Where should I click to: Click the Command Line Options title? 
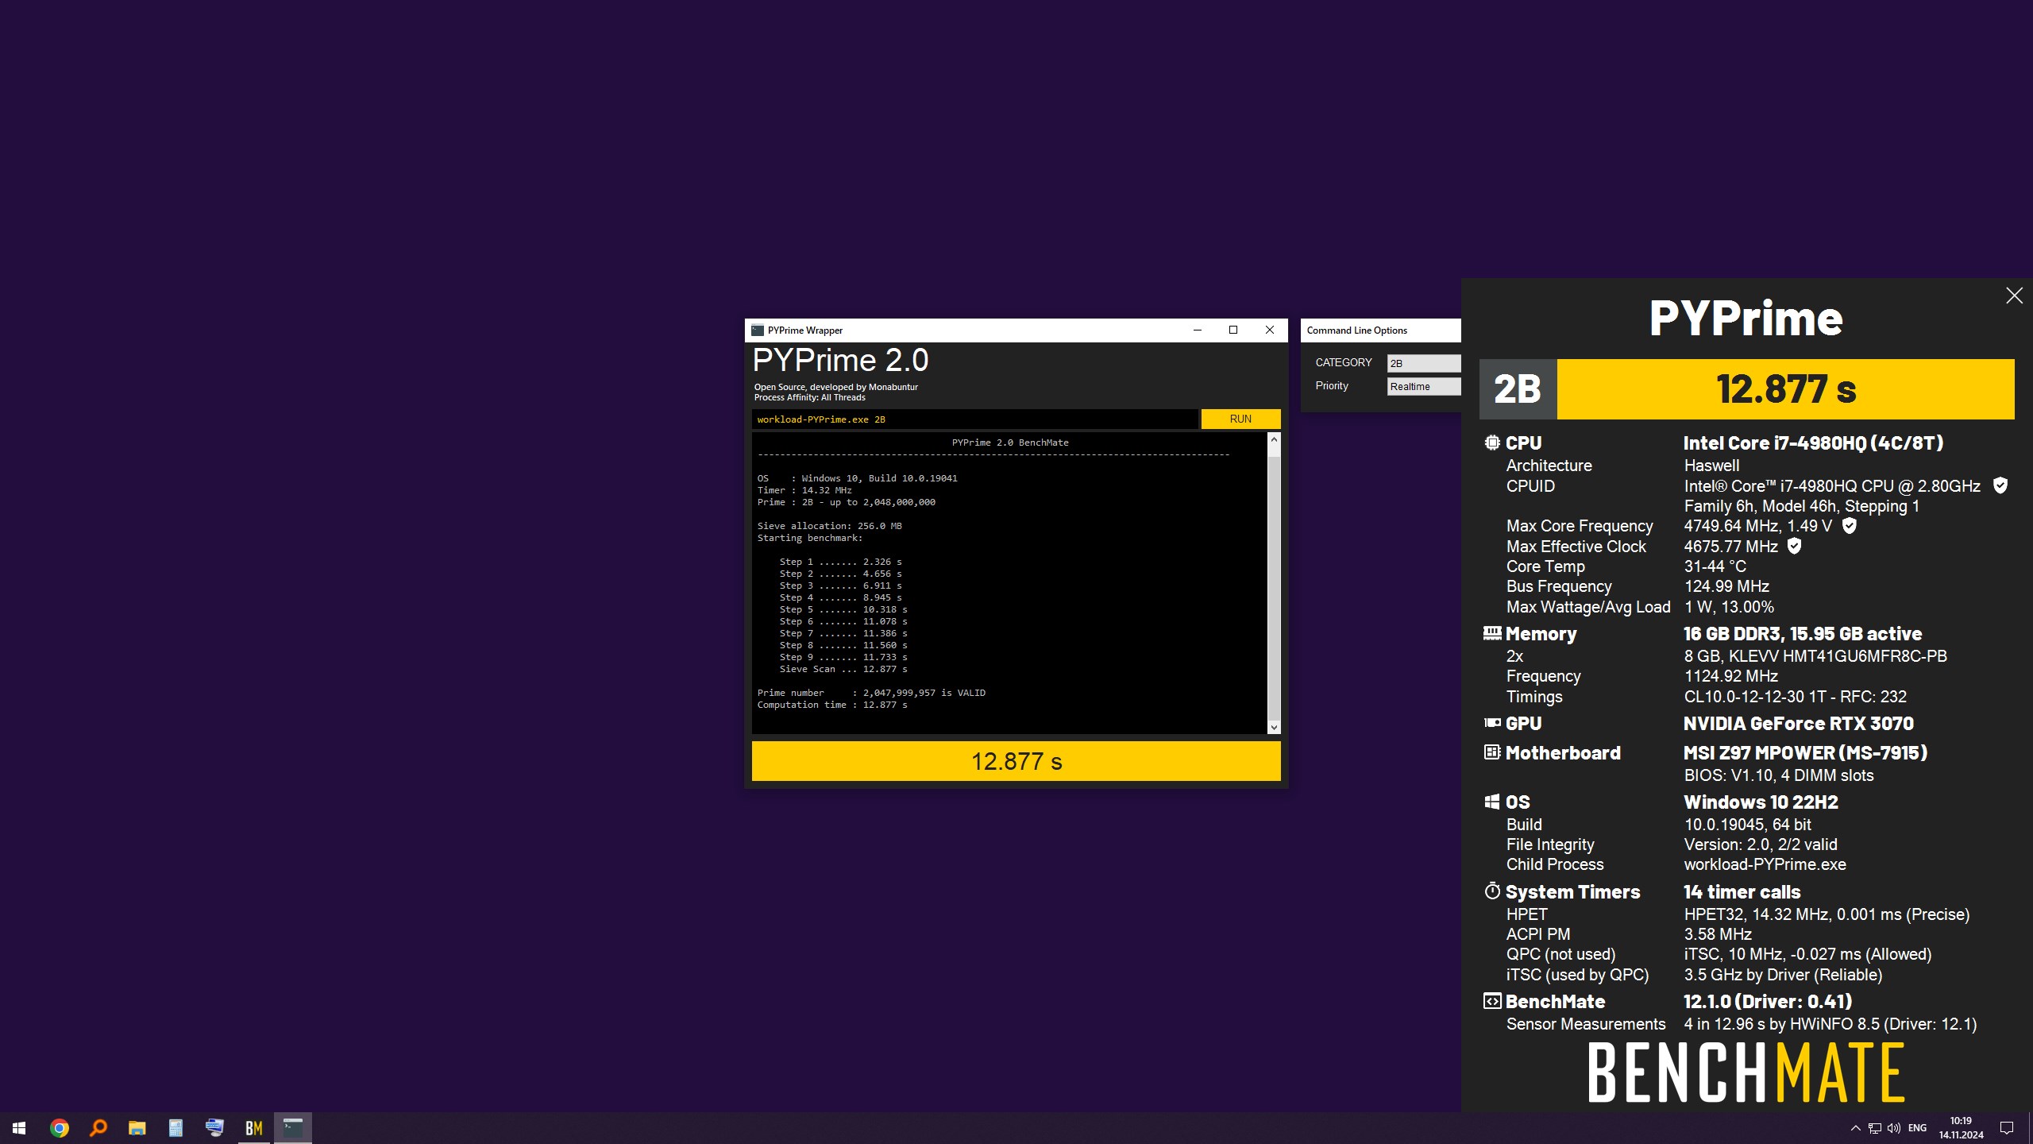(x=1356, y=330)
